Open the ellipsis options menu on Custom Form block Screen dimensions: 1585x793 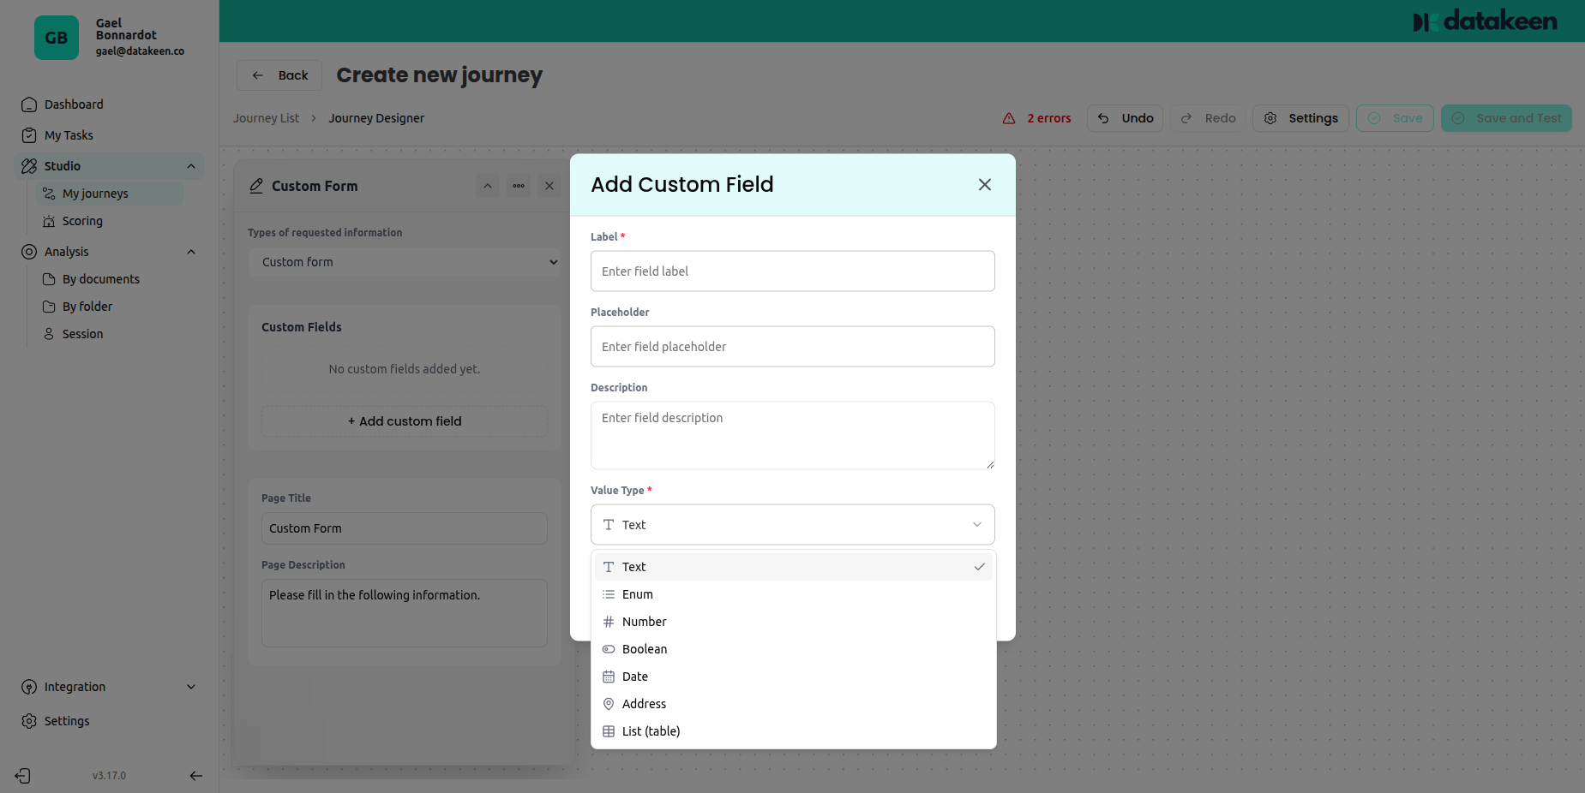click(518, 185)
